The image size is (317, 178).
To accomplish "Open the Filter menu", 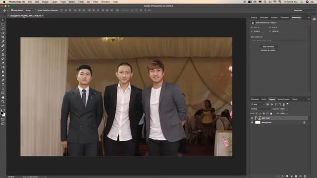I will pyautogui.click(x=81, y=2).
